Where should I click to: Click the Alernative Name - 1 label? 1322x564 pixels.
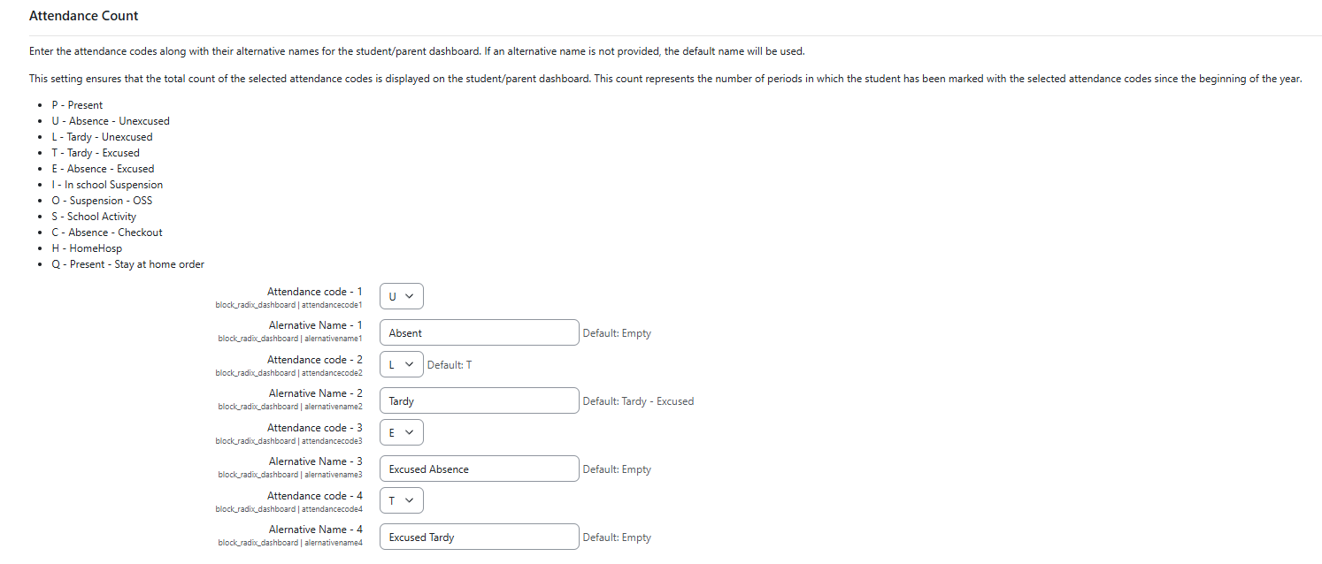pos(315,325)
